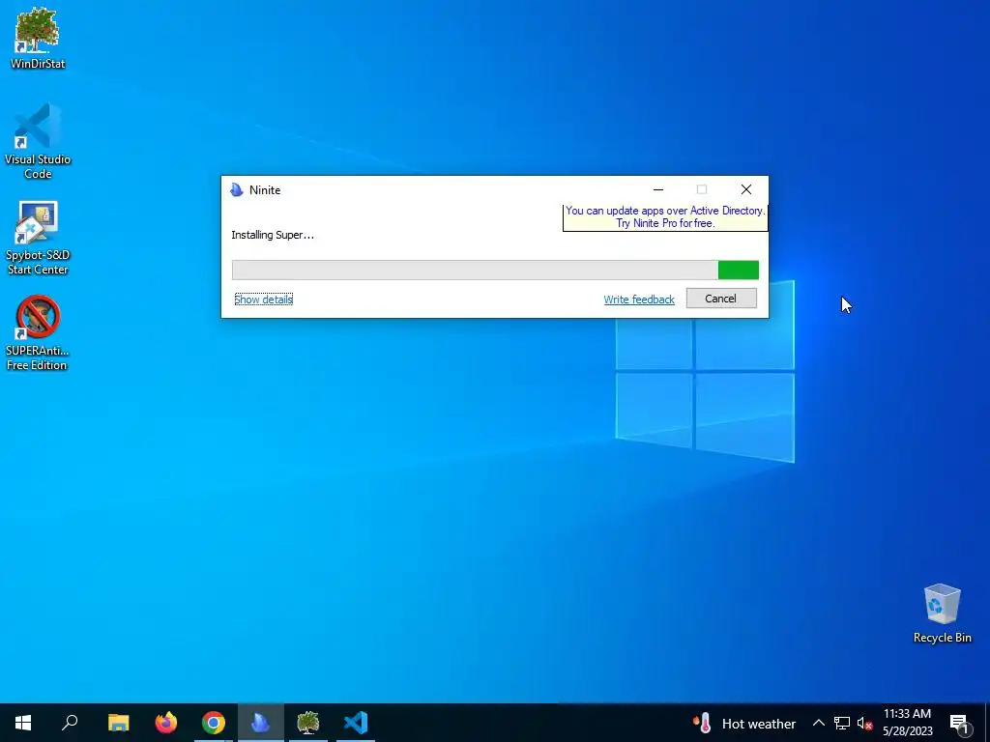Launch Google Chrome from the taskbar
The height and width of the screenshot is (742, 990).
click(x=214, y=723)
